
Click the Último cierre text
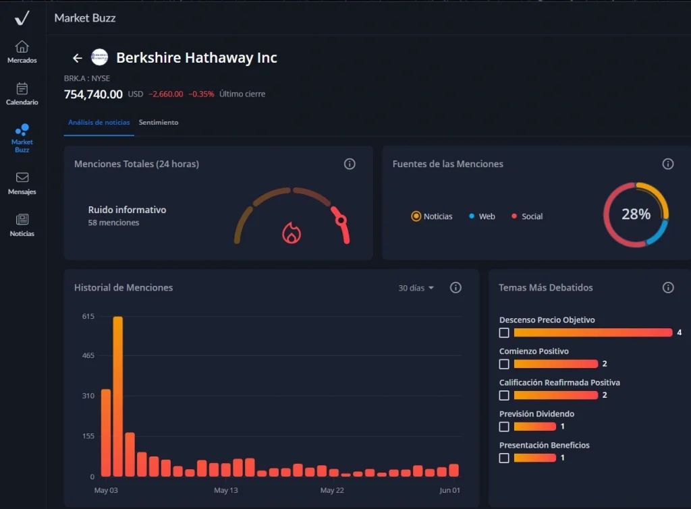pos(242,94)
